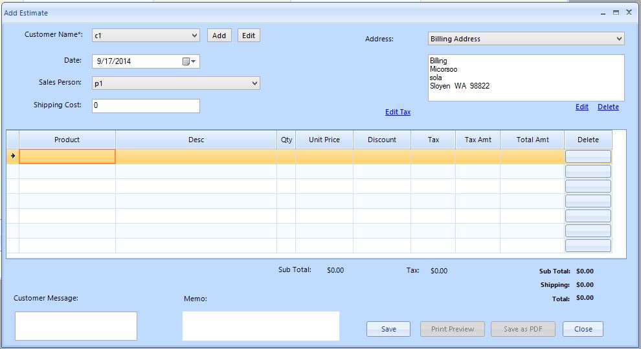Click the first row Delete button
The width and height of the screenshot is (641, 349).
coord(588,156)
